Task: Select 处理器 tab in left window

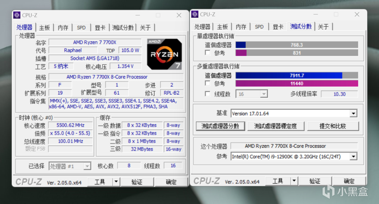Action: (24, 27)
